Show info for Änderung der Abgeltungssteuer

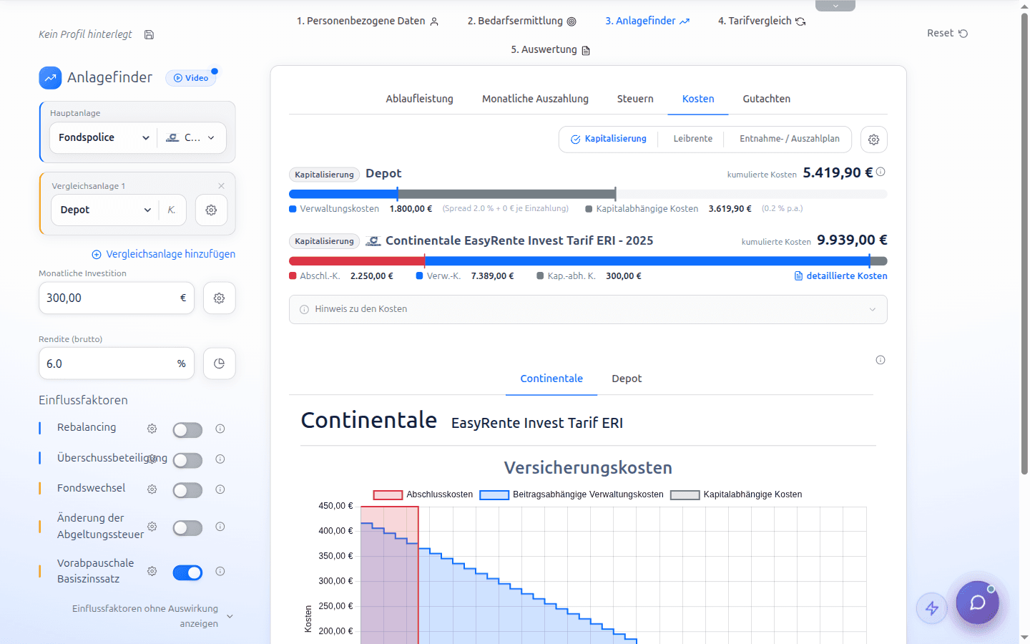click(x=220, y=527)
